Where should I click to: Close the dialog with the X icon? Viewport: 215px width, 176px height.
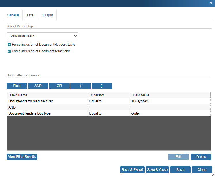click(x=211, y=3)
